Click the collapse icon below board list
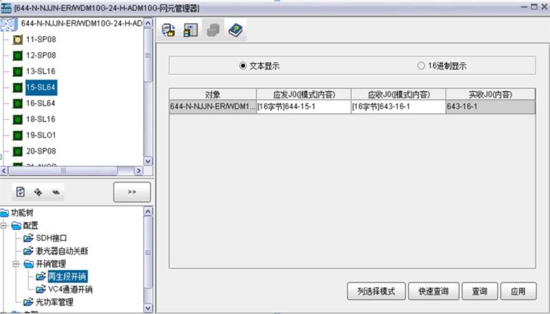550x314 pixels. click(54, 193)
